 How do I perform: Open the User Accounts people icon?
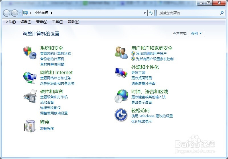point(121,53)
